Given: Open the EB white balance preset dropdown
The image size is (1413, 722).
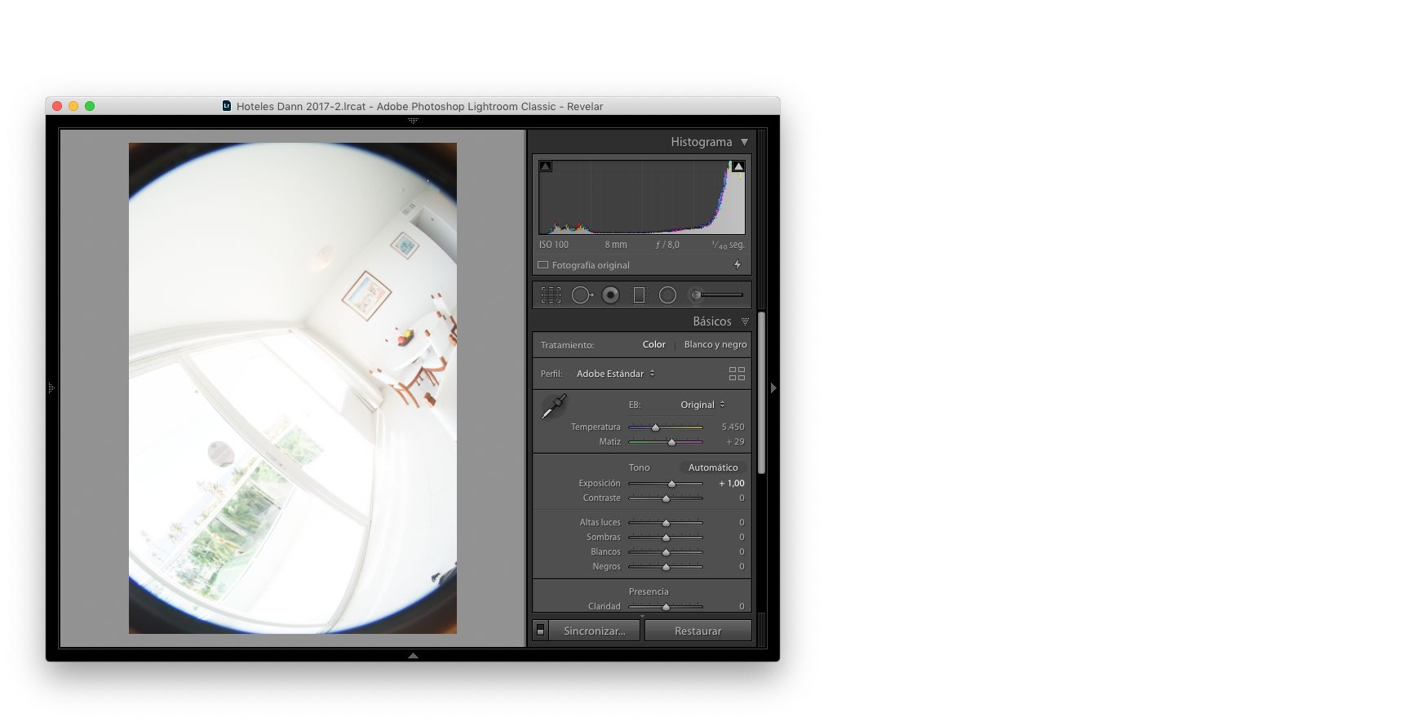Looking at the screenshot, I should tap(702, 405).
